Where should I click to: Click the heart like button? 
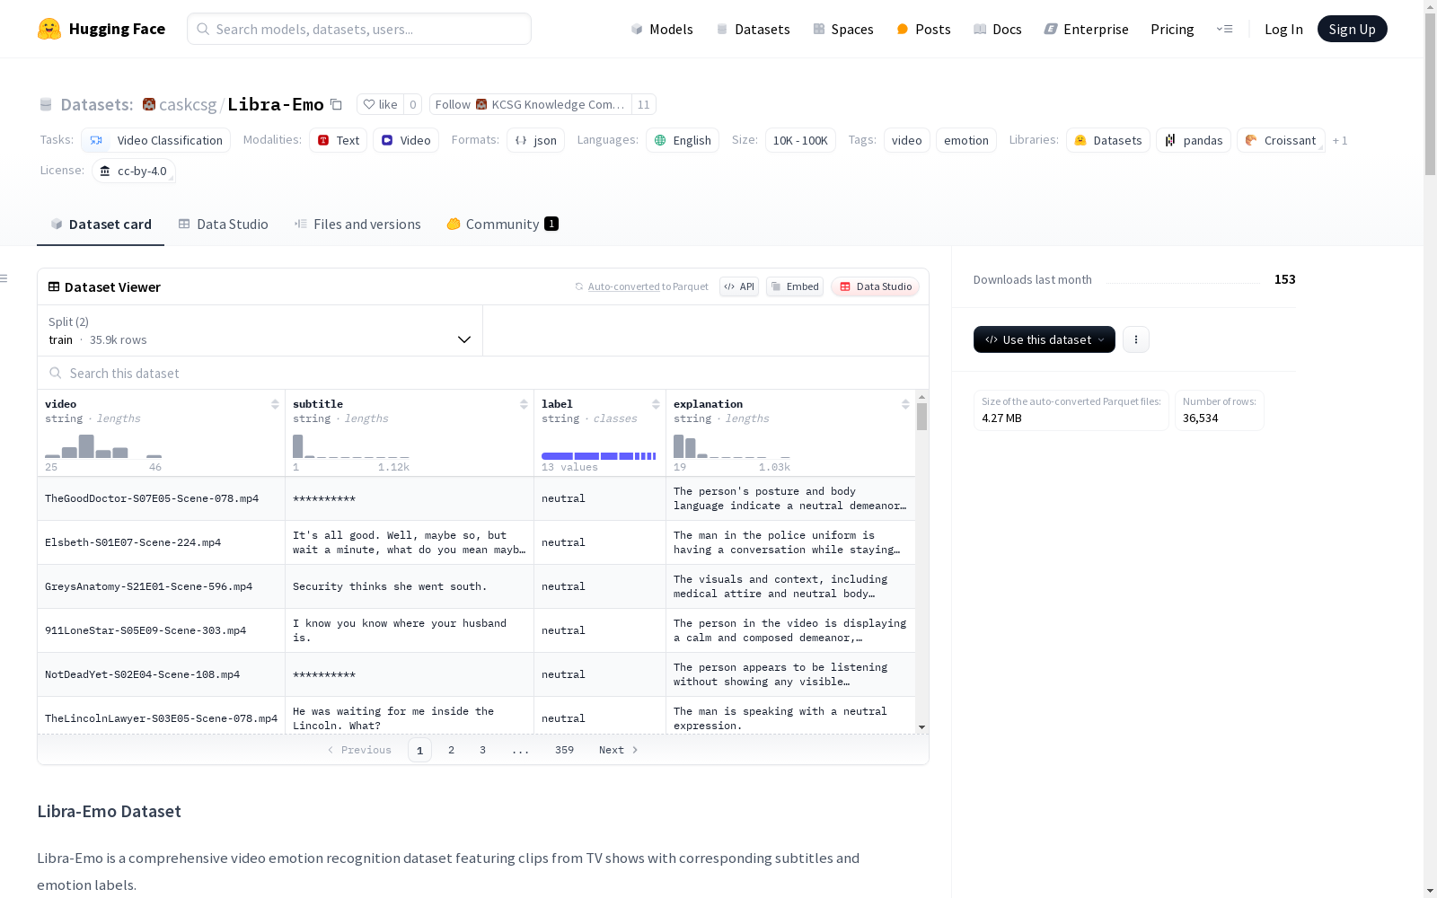(380, 104)
